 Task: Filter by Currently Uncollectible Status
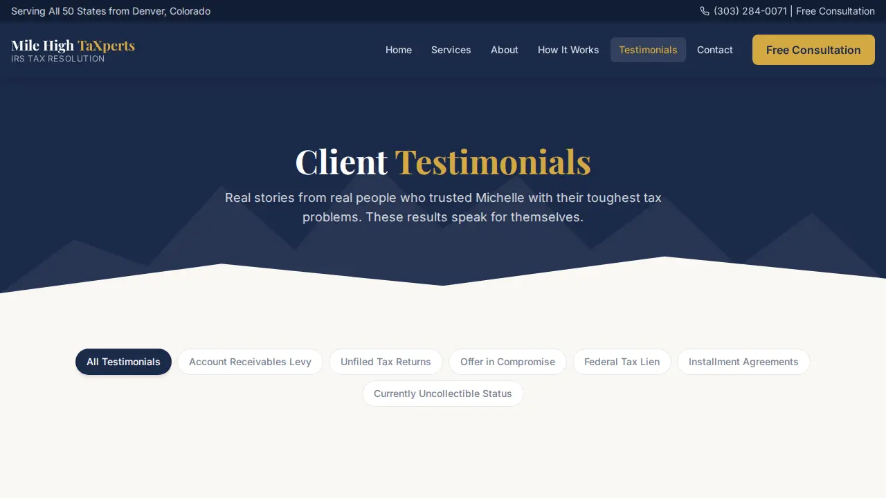(x=443, y=394)
